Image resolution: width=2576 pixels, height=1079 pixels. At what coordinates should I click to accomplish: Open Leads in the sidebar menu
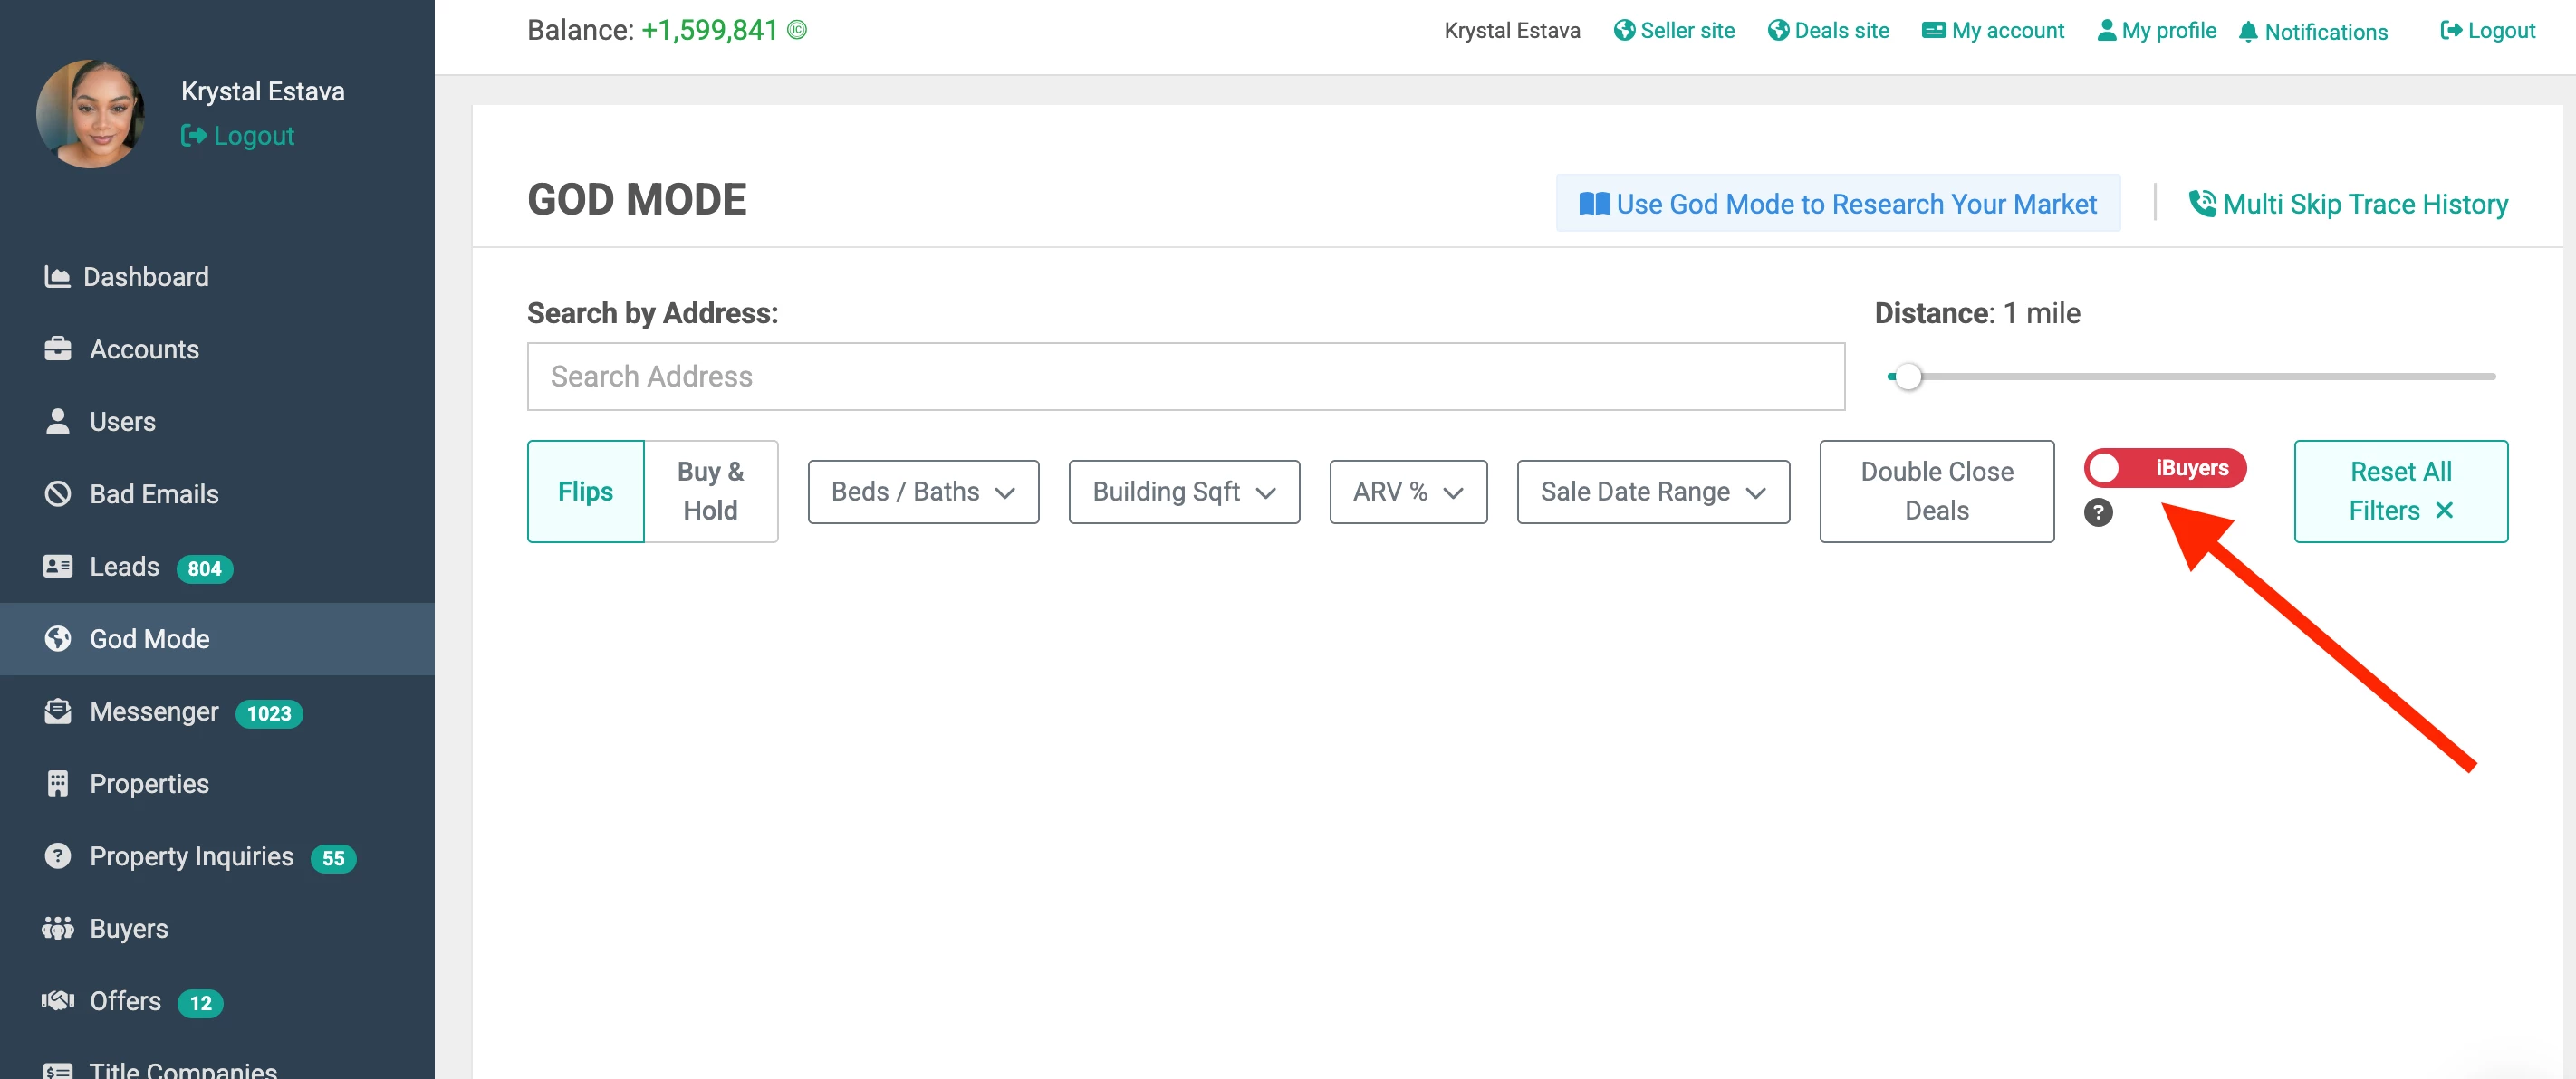pyautogui.click(x=125, y=567)
